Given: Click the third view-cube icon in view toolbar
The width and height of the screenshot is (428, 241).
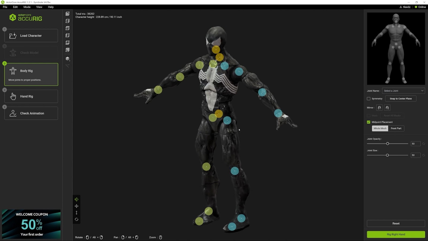Looking at the screenshot, I should click(67, 28).
